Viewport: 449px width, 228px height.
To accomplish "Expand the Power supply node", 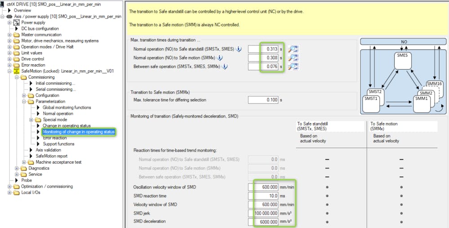I will click(9, 22).
